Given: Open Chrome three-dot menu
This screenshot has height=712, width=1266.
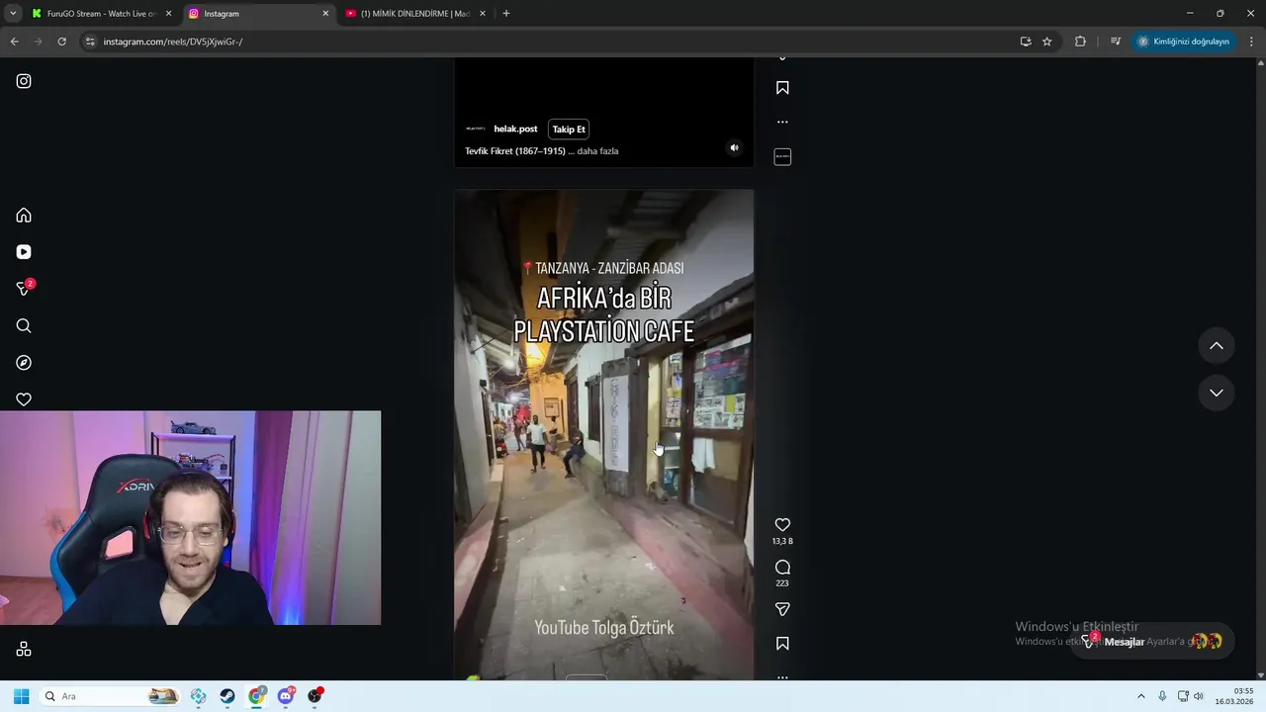Looking at the screenshot, I should point(1252,42).
